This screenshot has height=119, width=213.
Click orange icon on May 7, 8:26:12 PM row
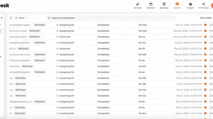(x=205, y=78)
